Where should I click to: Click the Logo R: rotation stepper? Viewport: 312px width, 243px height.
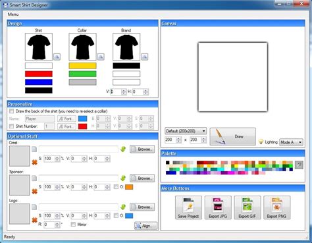point(57,225)
